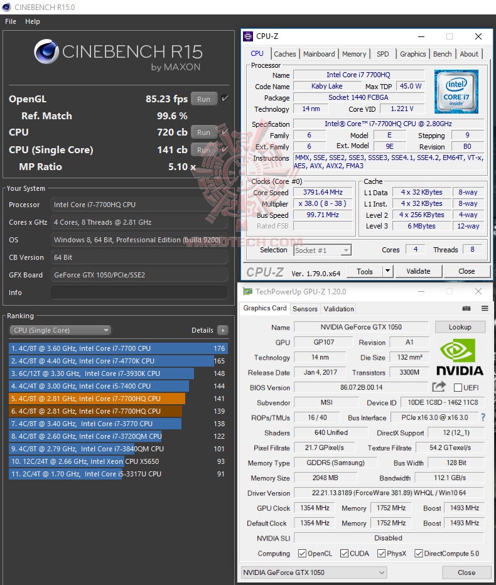
Task: Select ranking entry Intel Core i7-7700 CPU
Action: tap(118, 348)
